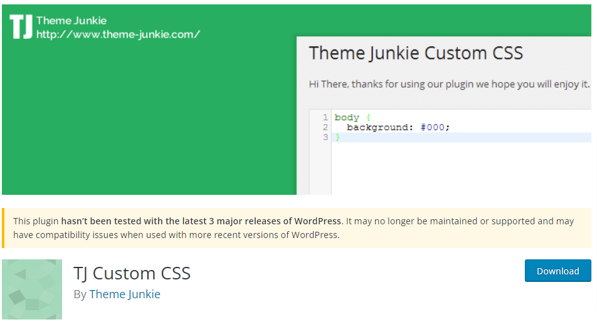Screen dimensions: 597x322
Task: Click line number 3 in the code editor
Action: (x=325, y=137)
